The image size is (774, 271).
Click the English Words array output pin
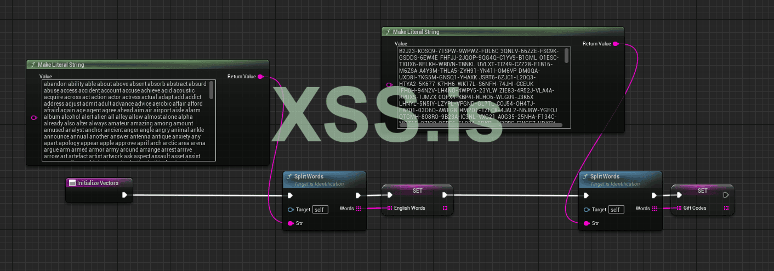pyautogui.click(x=445, y=208)
